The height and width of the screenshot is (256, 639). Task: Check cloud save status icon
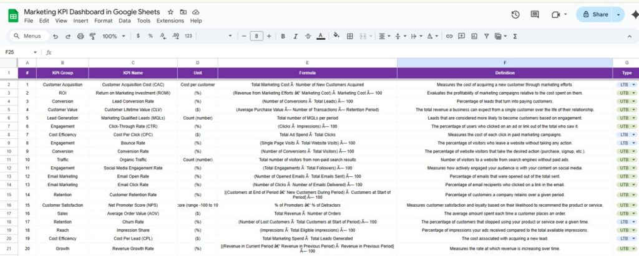point(195,12)
